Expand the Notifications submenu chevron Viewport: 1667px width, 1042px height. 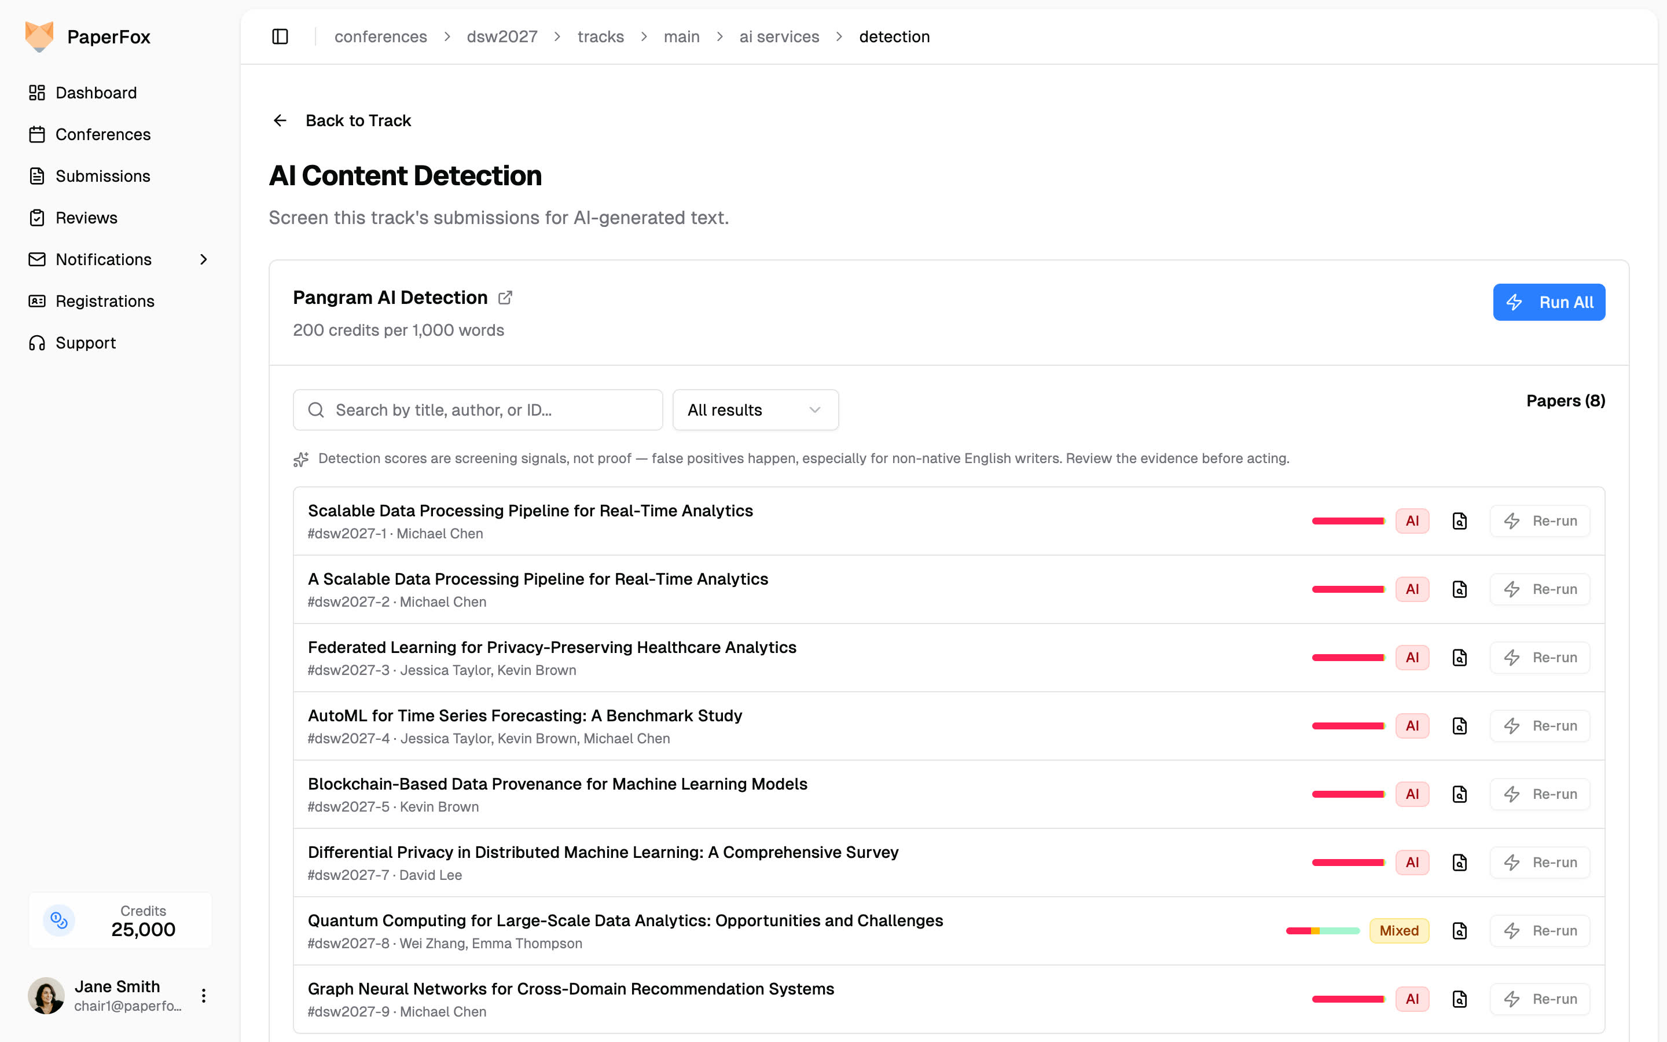203,259
